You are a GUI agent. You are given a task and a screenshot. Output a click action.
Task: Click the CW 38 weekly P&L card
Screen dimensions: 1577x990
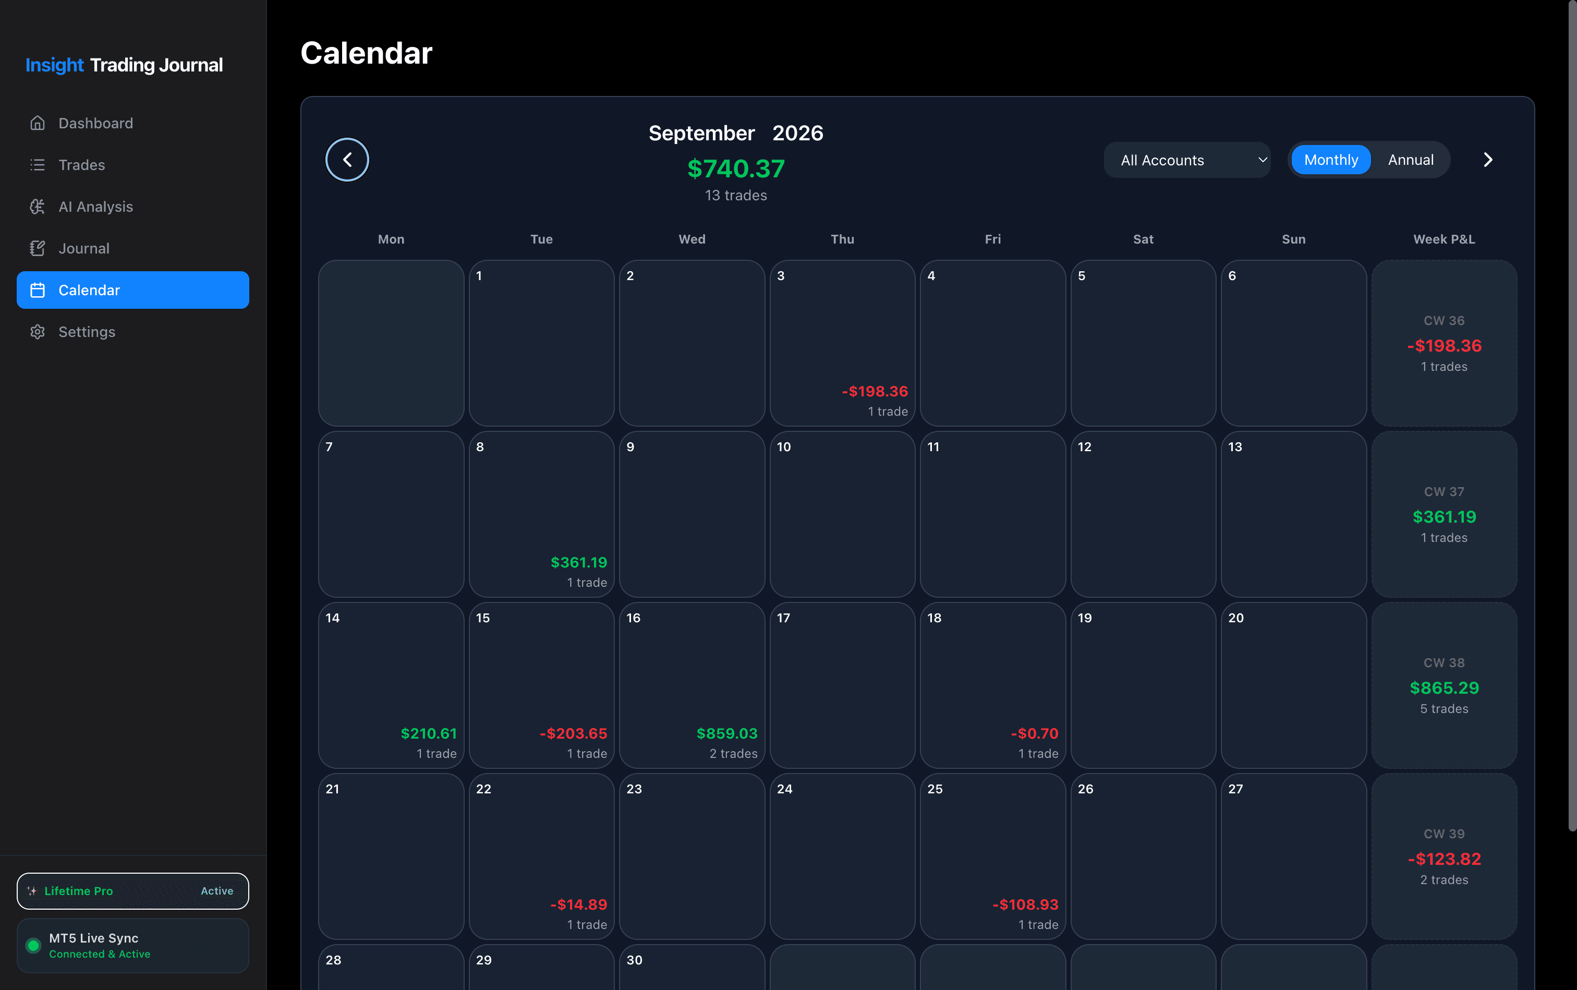pos(1444,685)
